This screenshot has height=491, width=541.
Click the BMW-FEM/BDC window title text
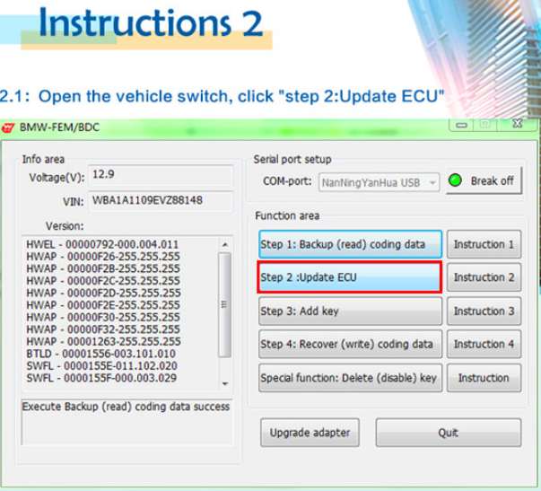(59, 127)
